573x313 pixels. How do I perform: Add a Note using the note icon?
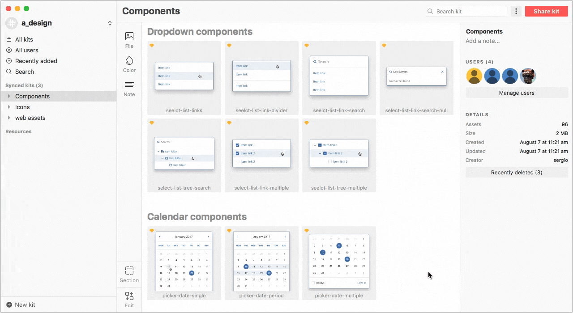pos(129,85)
